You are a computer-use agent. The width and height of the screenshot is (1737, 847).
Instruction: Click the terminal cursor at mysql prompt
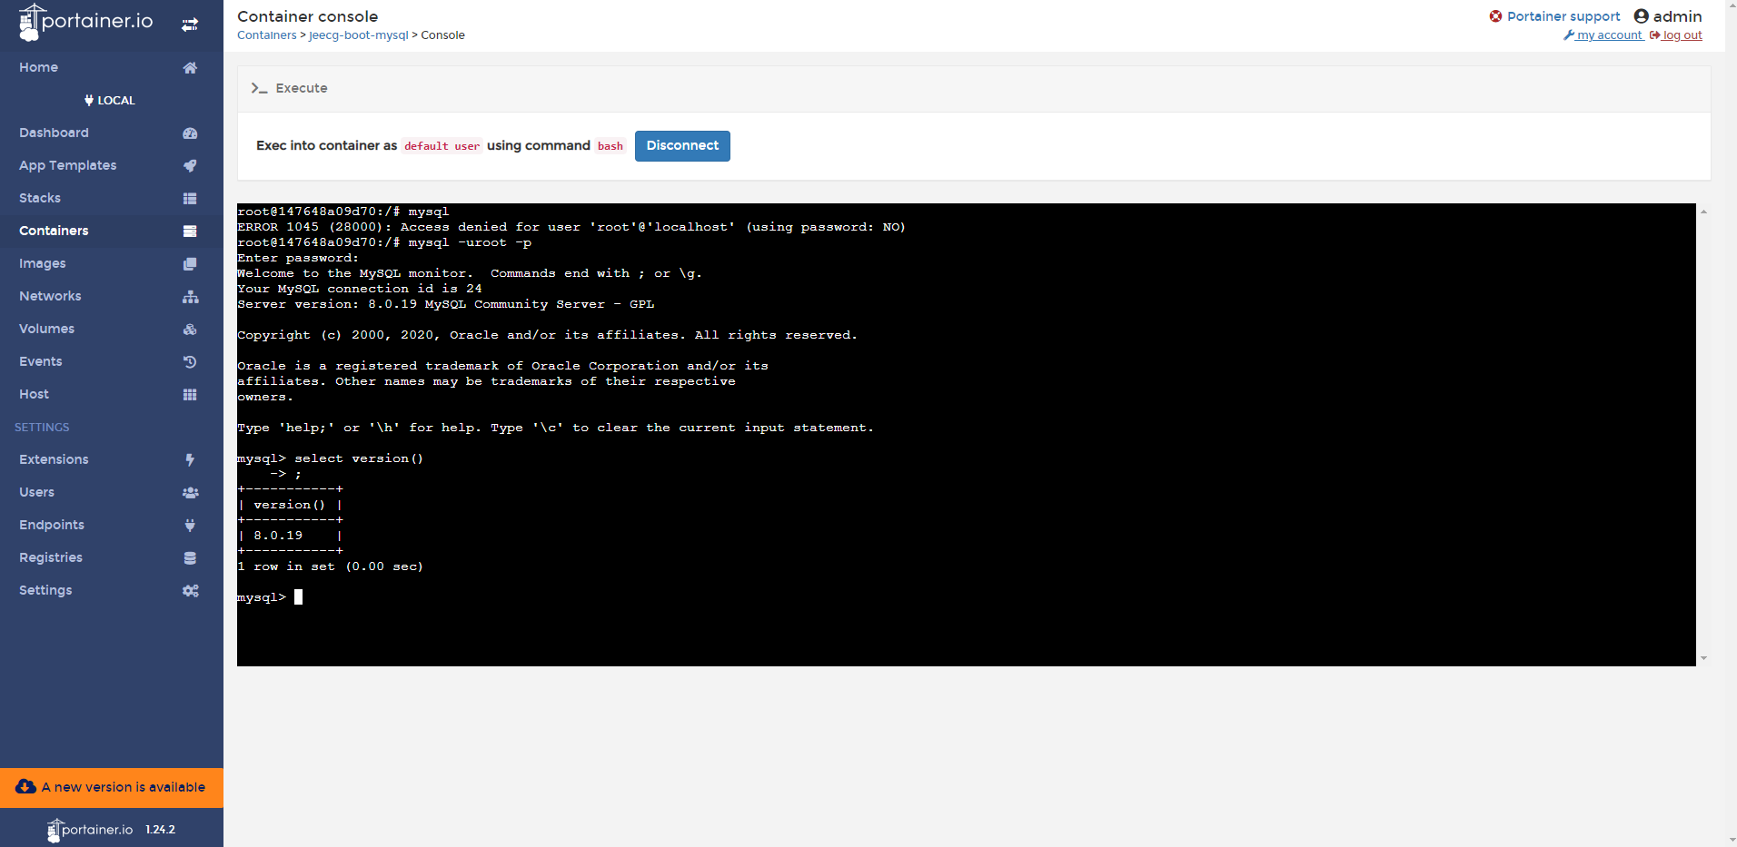(x=298, y=596)
